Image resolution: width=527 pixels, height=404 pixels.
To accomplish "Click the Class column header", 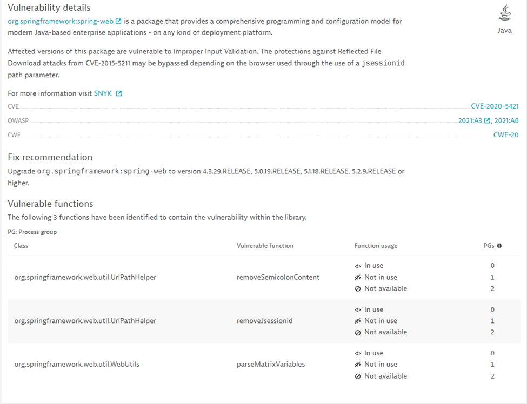I will (x=21, y=245).
